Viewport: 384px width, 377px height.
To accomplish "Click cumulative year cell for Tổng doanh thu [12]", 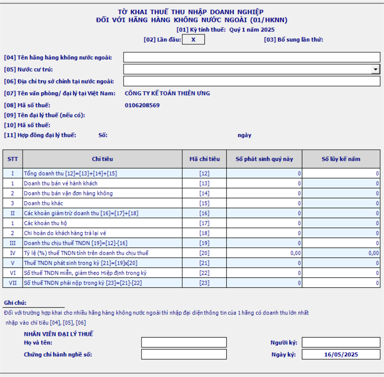I will click(x=341, y=173).
